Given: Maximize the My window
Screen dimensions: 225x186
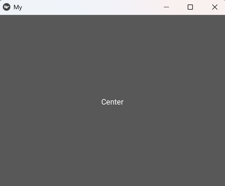Looking at the screenshot, I should coord(190,7).
